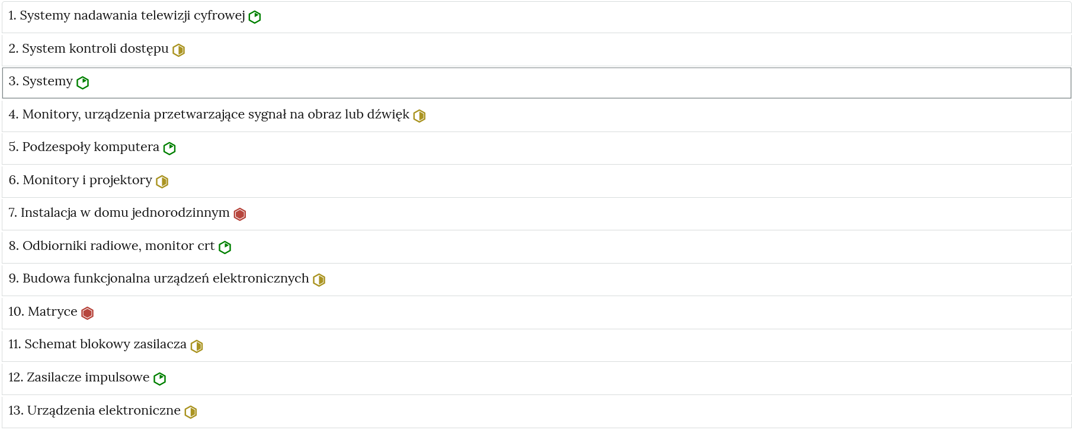Open 7. Instalacja w domu jednorodzinnym
The height and width of the screenshot is (430, 1073).
pyautogui.click(x=536, y=214)
